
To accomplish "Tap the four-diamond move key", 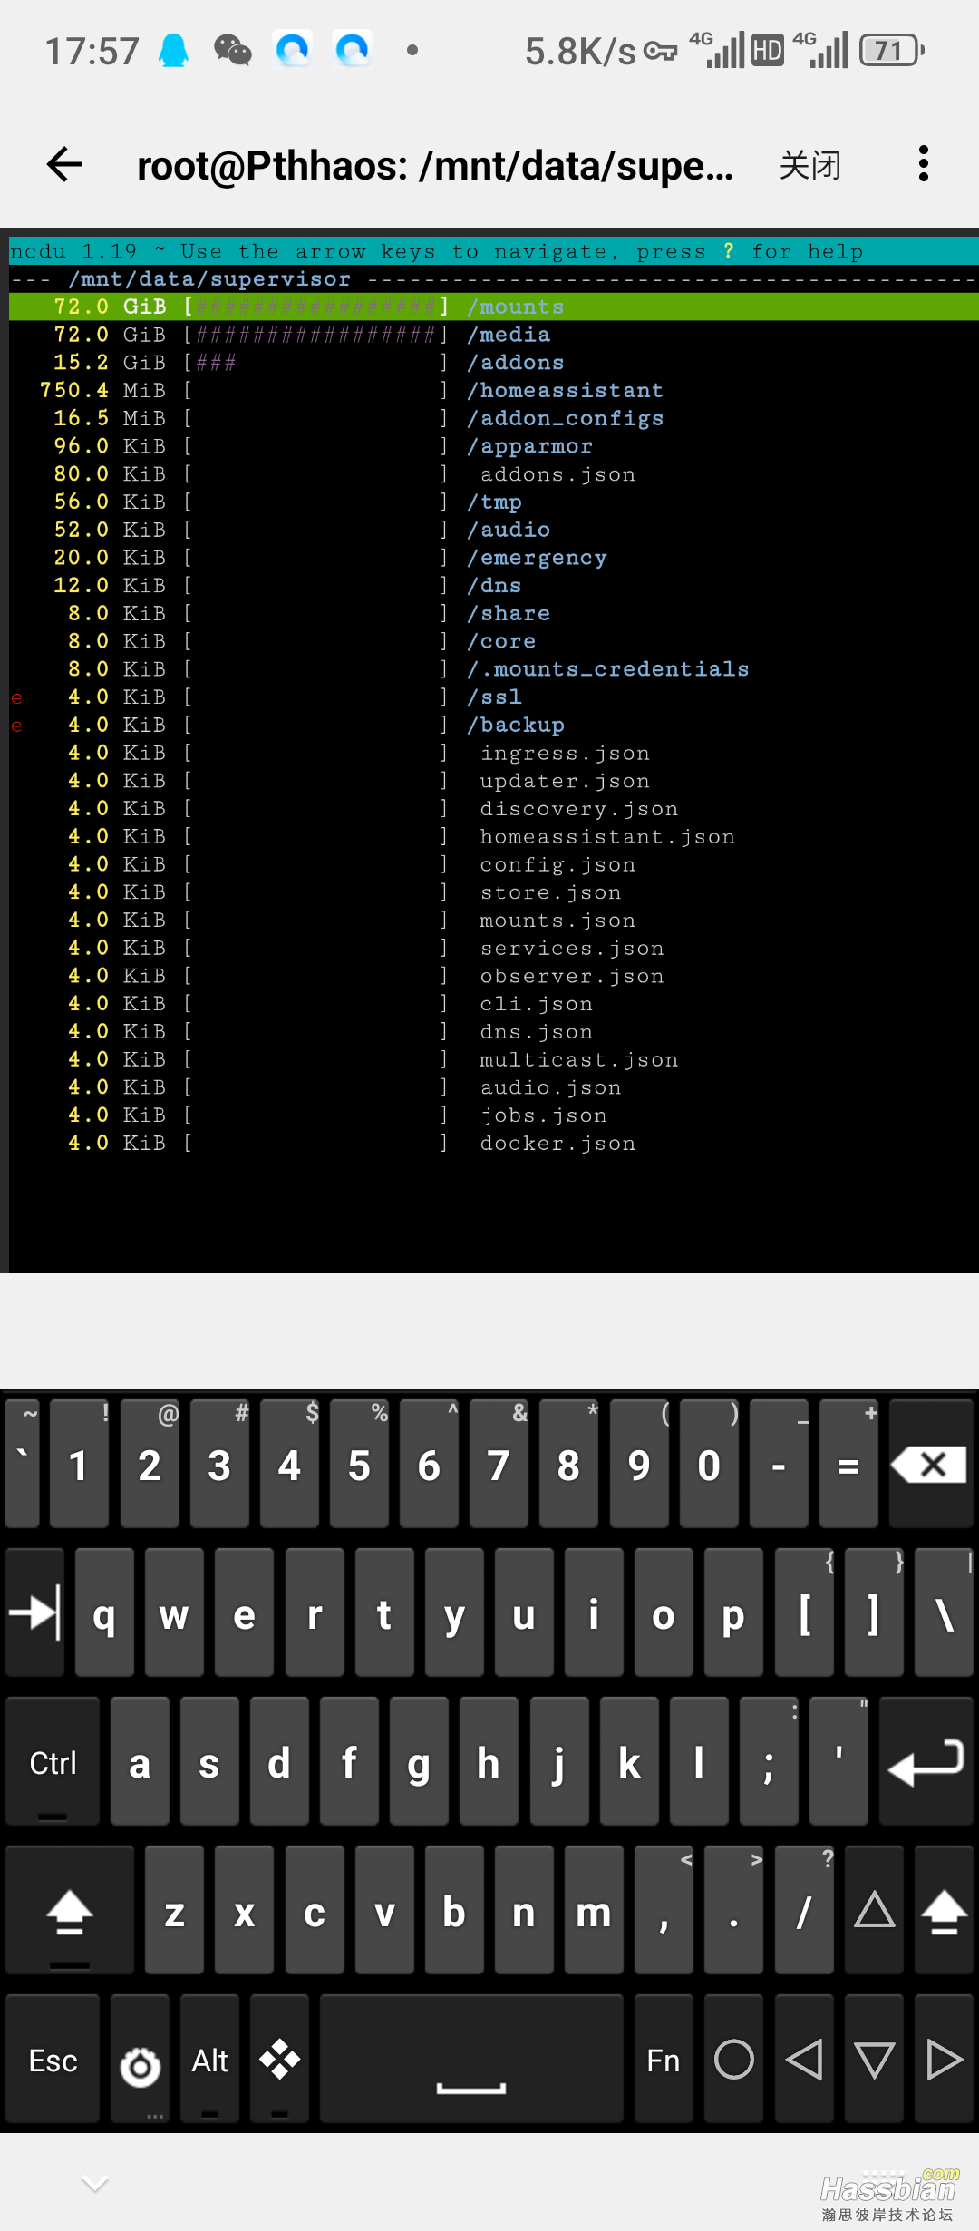I will (279, 2059).
